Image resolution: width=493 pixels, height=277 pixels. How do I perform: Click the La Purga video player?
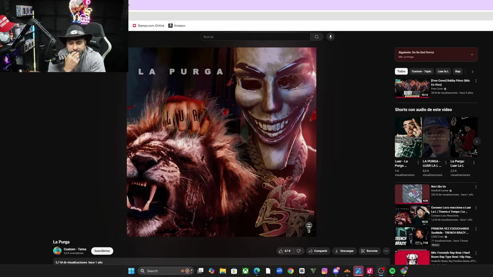pos(221,142)
